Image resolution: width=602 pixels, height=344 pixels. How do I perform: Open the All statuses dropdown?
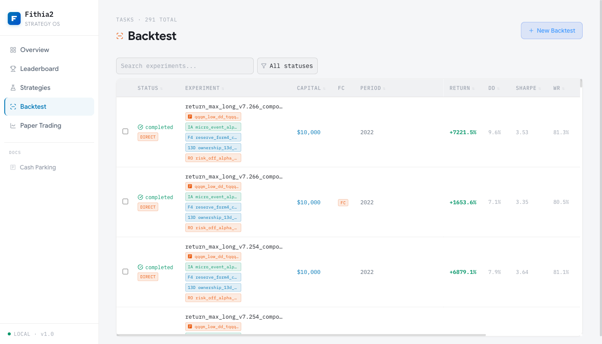coord(287,66)
